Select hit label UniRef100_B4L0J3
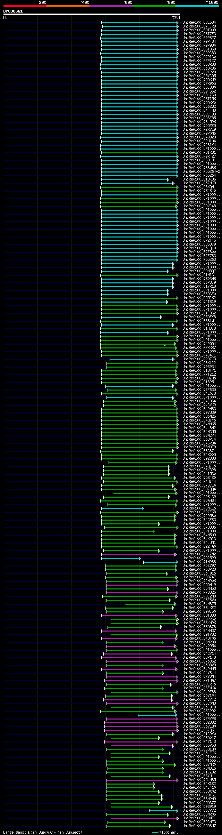The width and height of the screenshot is (222, 835). coord(199,394)
